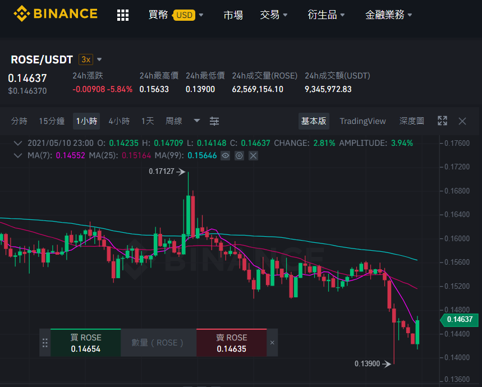
Task: Enter fullscreen chart mode
Action: coord(442,121)
